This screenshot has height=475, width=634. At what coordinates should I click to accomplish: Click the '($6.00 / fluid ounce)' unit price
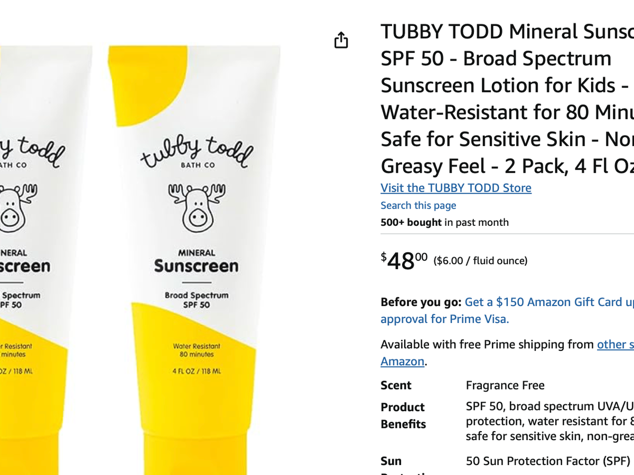coord(480,261)
